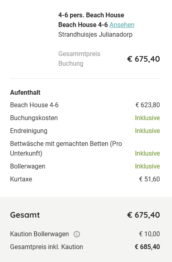Open the Kaution Bollerwagen info icon
Image resolution: width=172 pixels, height=262 pixels.
(x=77, y=234)
